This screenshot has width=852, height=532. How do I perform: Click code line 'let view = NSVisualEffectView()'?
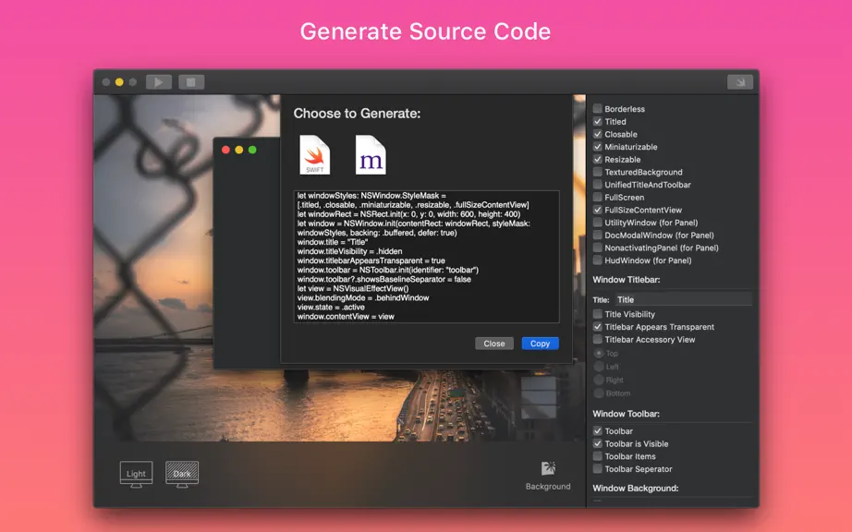tap(353, 288)
